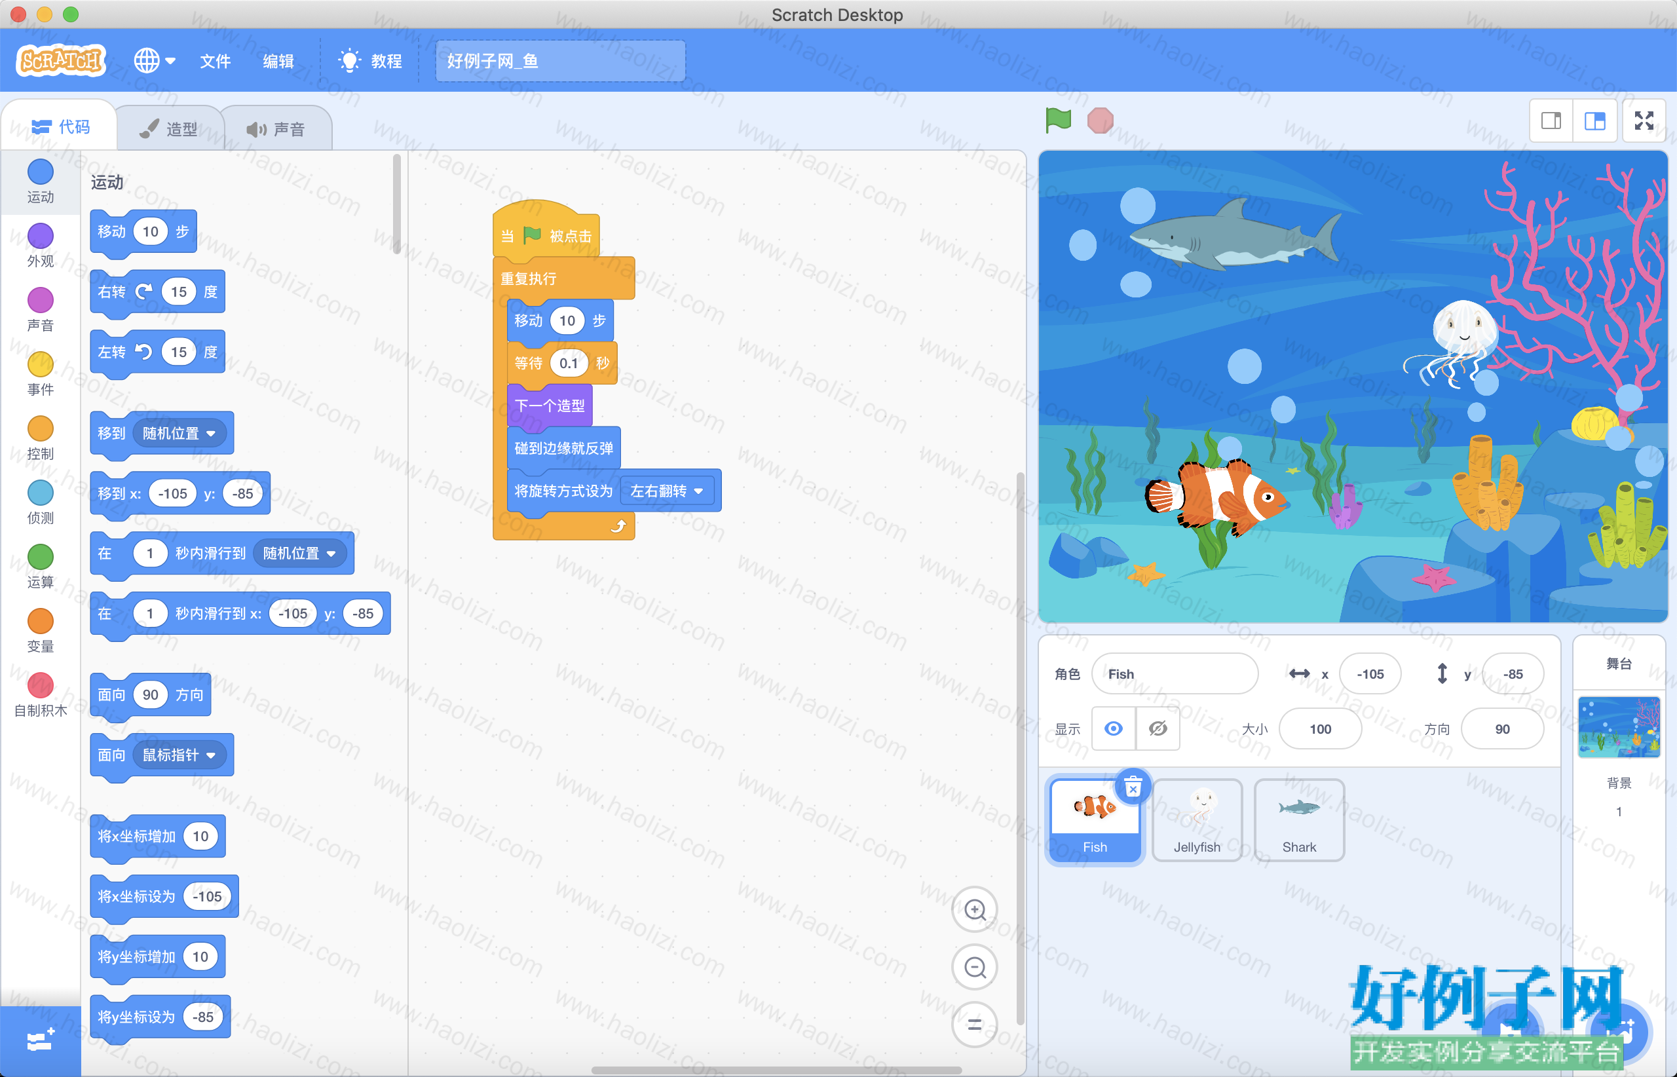Click the 10 value in script 移动 block
Screen dimensions: 1677x1077
[567, 320]
